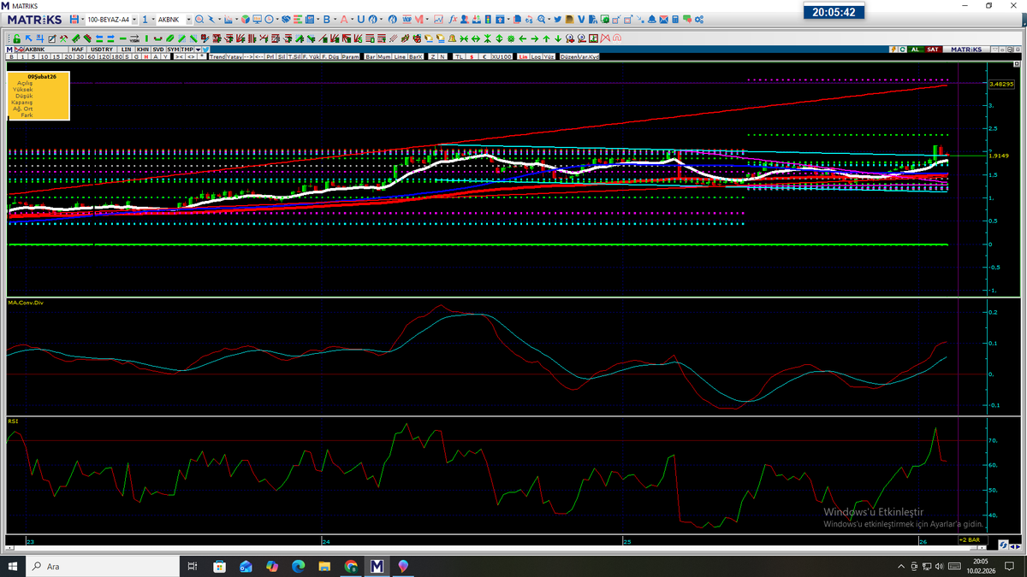Open Microsoft Edge from taskbar
Image resolution: width=1027 pixels, height=577 pixels.
pyautogui.click(x=298, y=566)
